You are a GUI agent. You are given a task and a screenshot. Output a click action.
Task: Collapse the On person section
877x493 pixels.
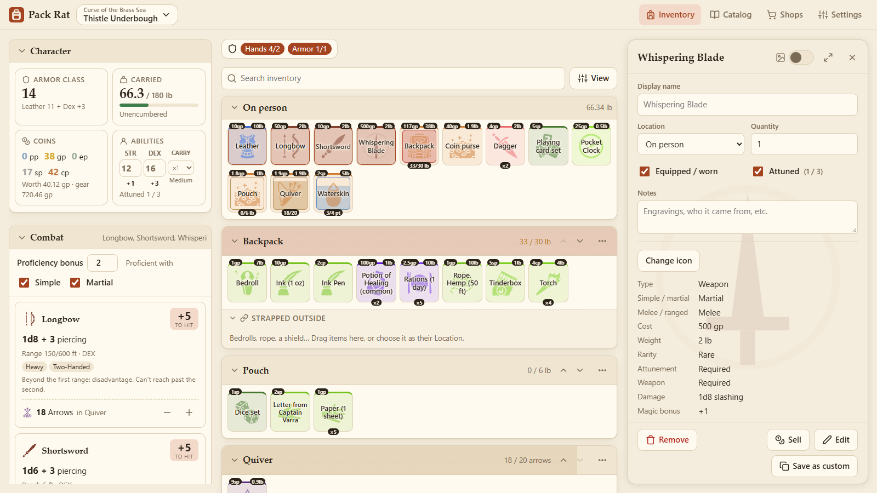click(235, 107)
